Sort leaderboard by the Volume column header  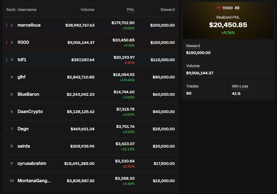87,10
